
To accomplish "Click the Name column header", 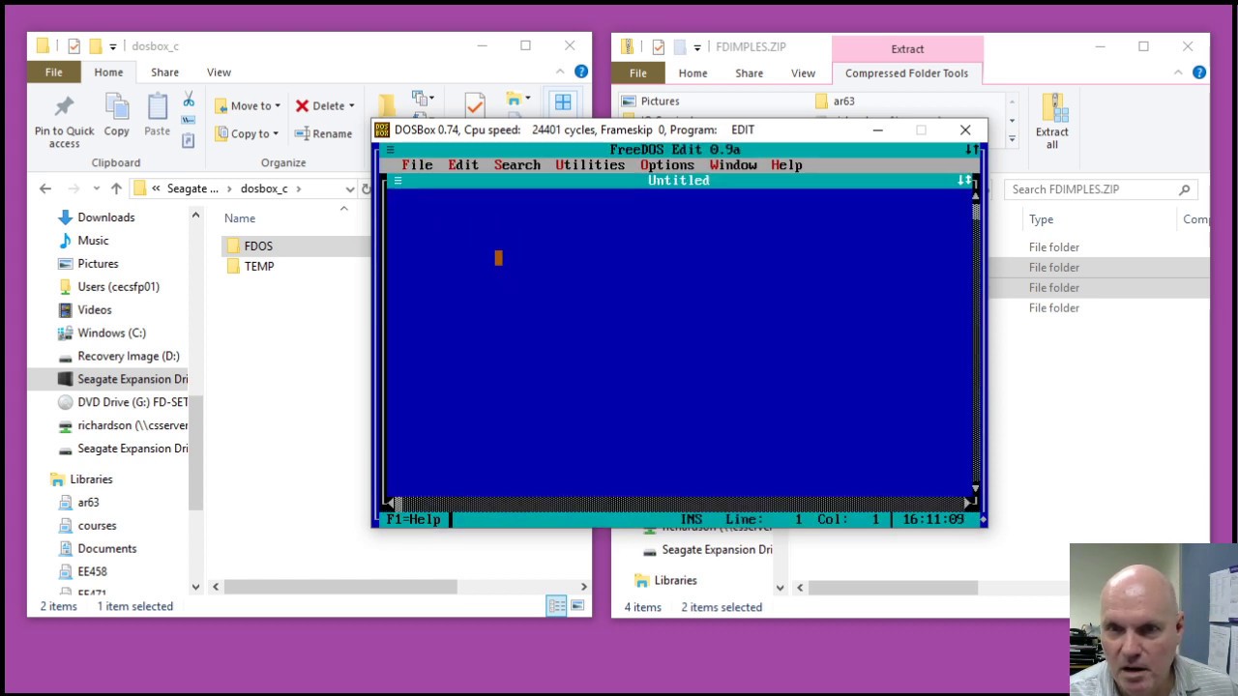I will pyautogui.click(x=240, y=218).
